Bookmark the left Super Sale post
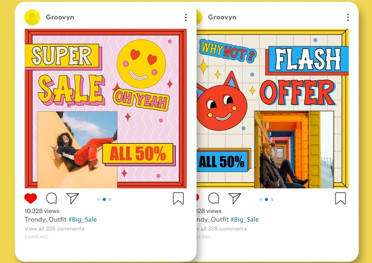 point(178,199)
